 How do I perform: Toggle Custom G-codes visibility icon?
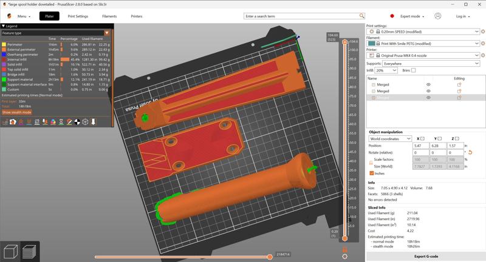pyautogui.click(x=69, y=122)
